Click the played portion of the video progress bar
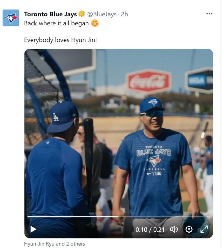The image size is (222, 248). point(69,217)
